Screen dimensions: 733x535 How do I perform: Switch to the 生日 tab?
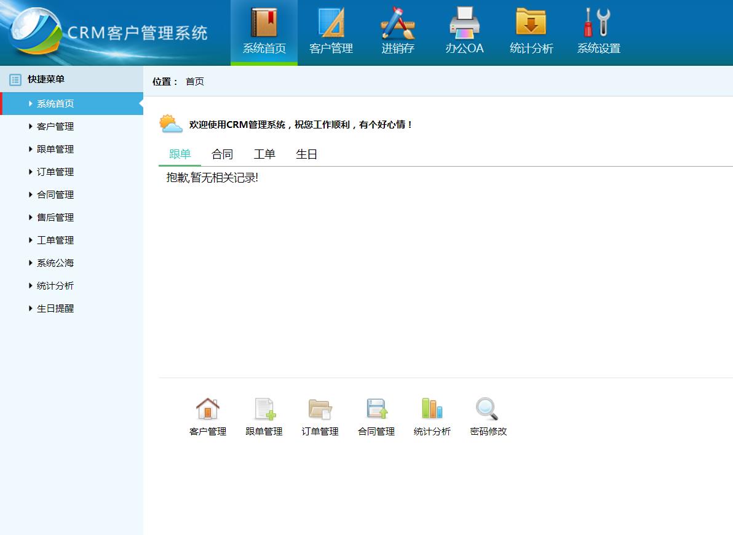coord(307,154)
